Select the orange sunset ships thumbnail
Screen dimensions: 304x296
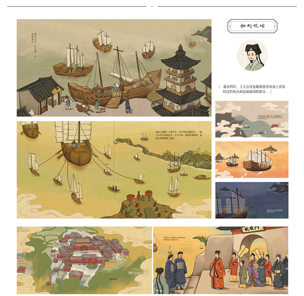point(252,159)
